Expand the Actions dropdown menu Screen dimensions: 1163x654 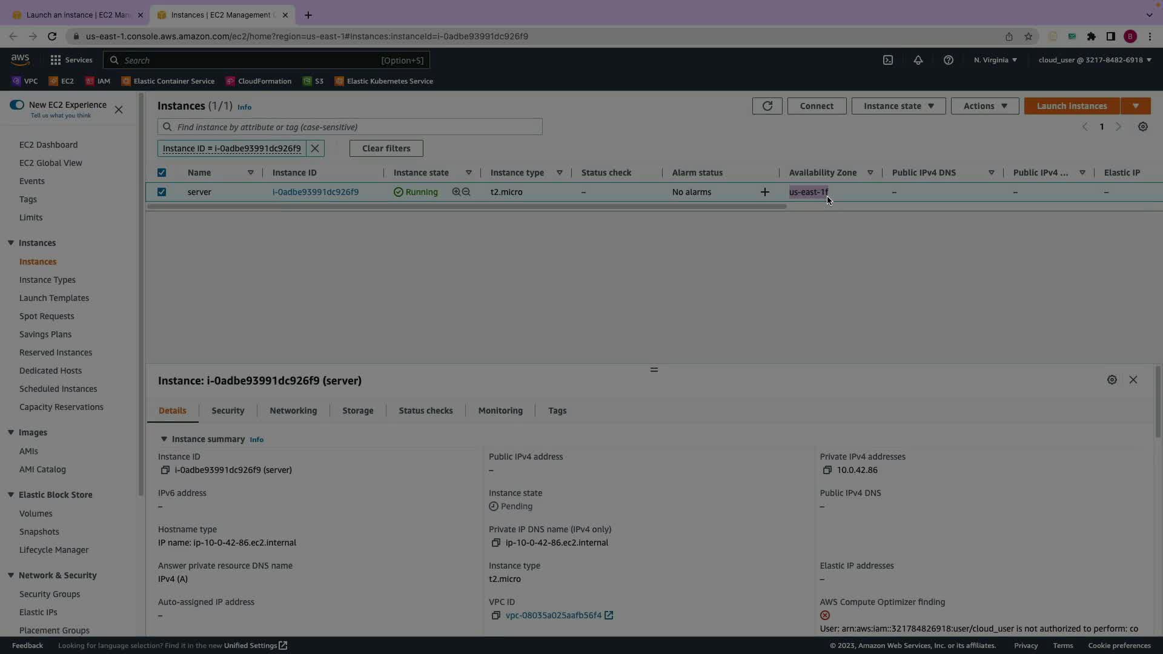pos(984,106)
